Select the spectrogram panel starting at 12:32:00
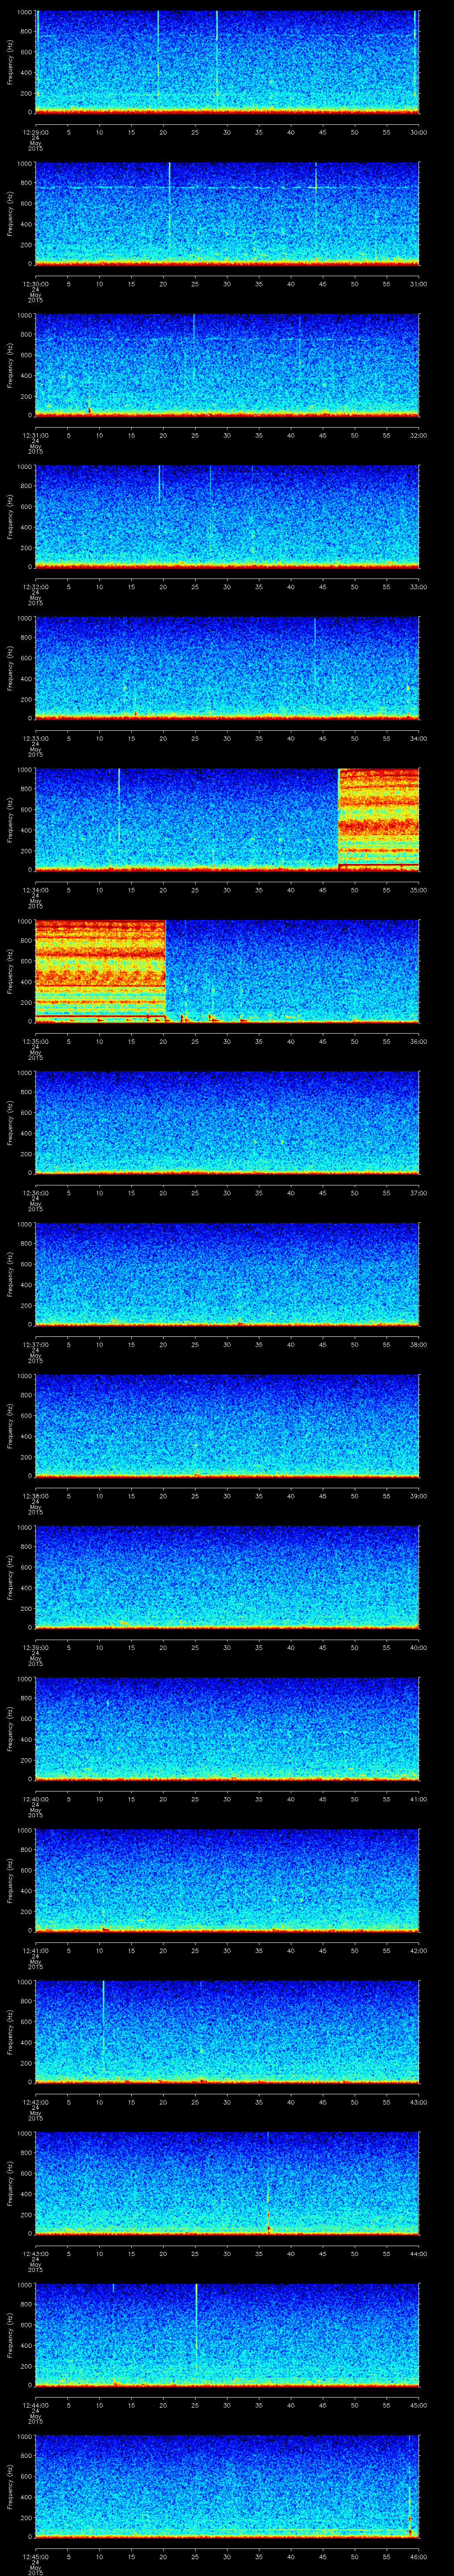This screenshot has height=2576, width=454. click(227, 516)
